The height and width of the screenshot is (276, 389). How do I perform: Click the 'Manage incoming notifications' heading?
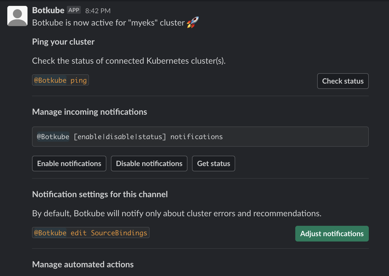(90, 112)
